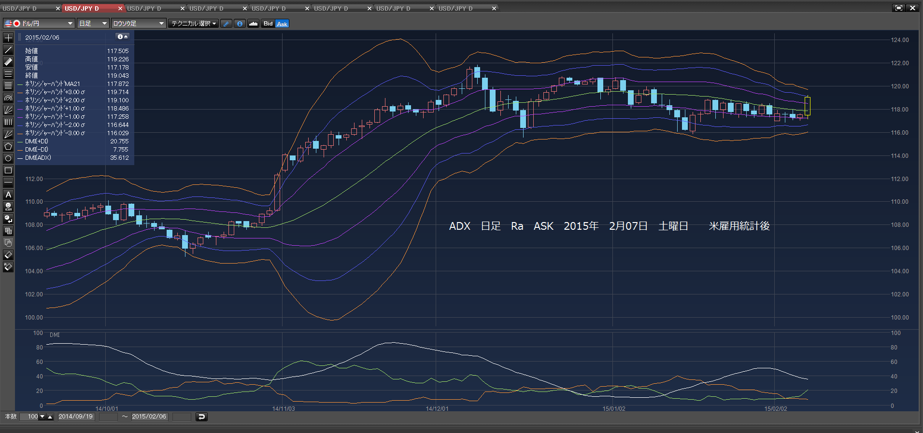This screenshot has height=433, width=923.
Task: Click the 2015/02/06 date header in info panel
Action: coord(43,37)
